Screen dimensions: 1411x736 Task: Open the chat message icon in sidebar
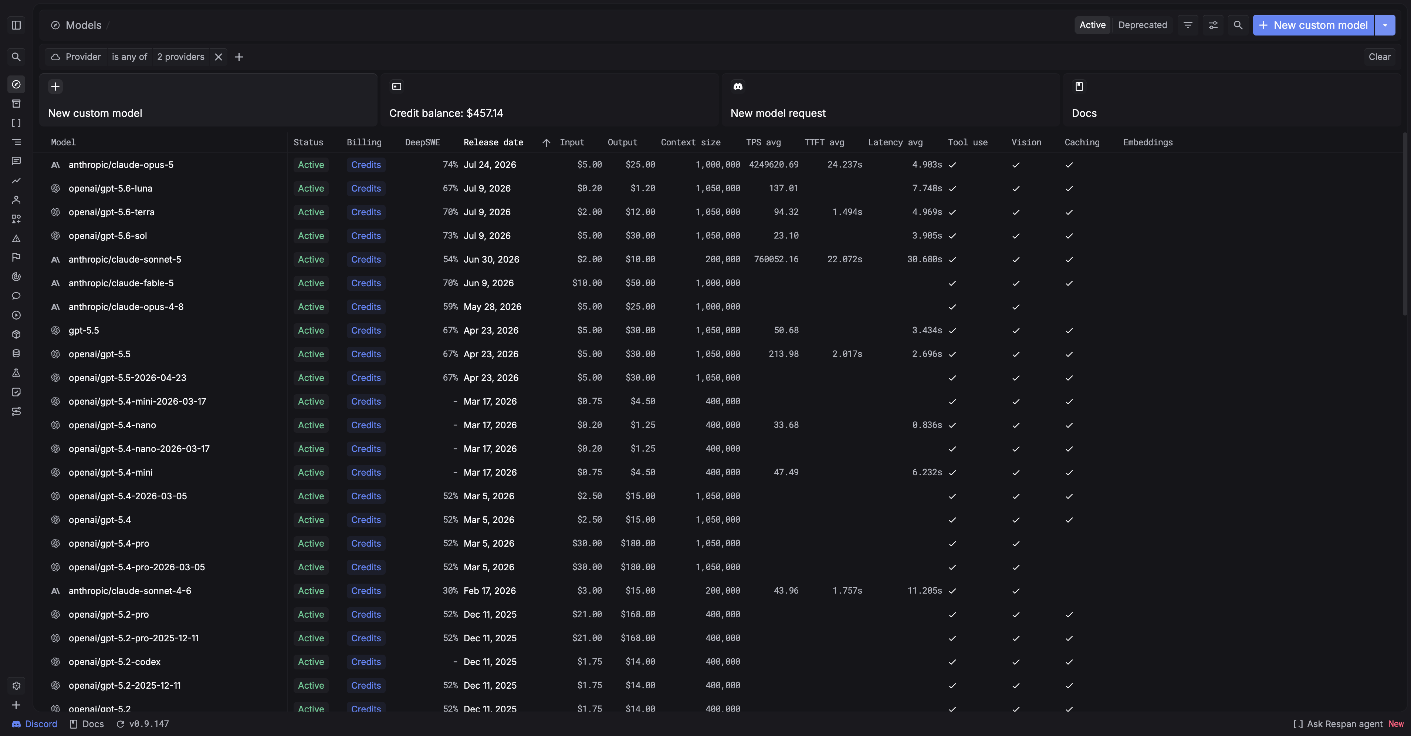16,161
